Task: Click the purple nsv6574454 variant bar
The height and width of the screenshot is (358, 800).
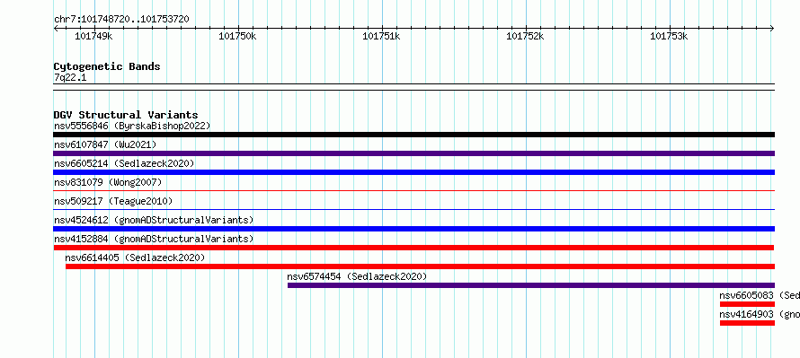Action: 531,285
